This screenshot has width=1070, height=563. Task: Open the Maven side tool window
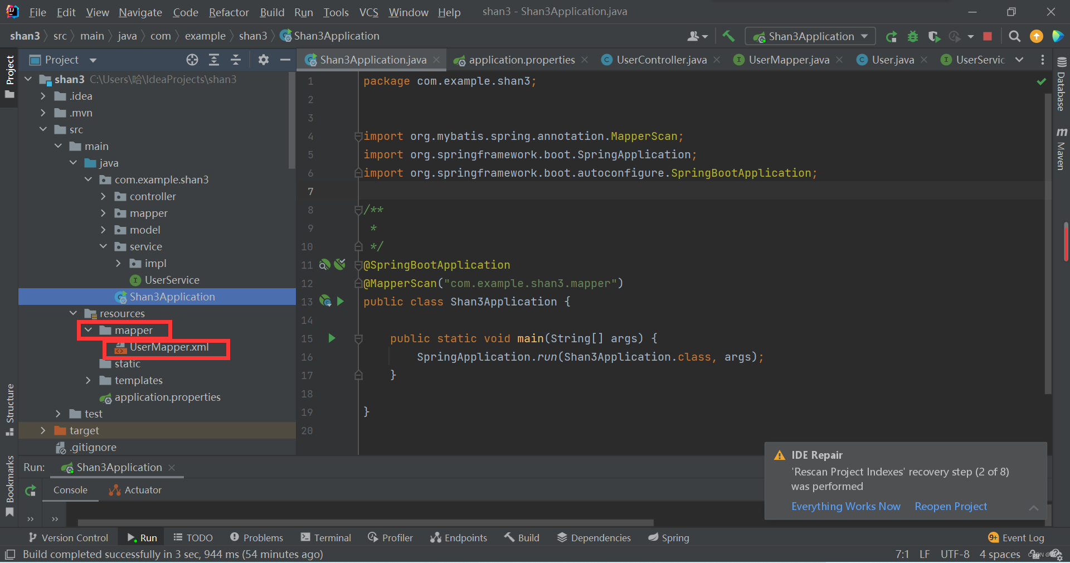(1061, 149)
